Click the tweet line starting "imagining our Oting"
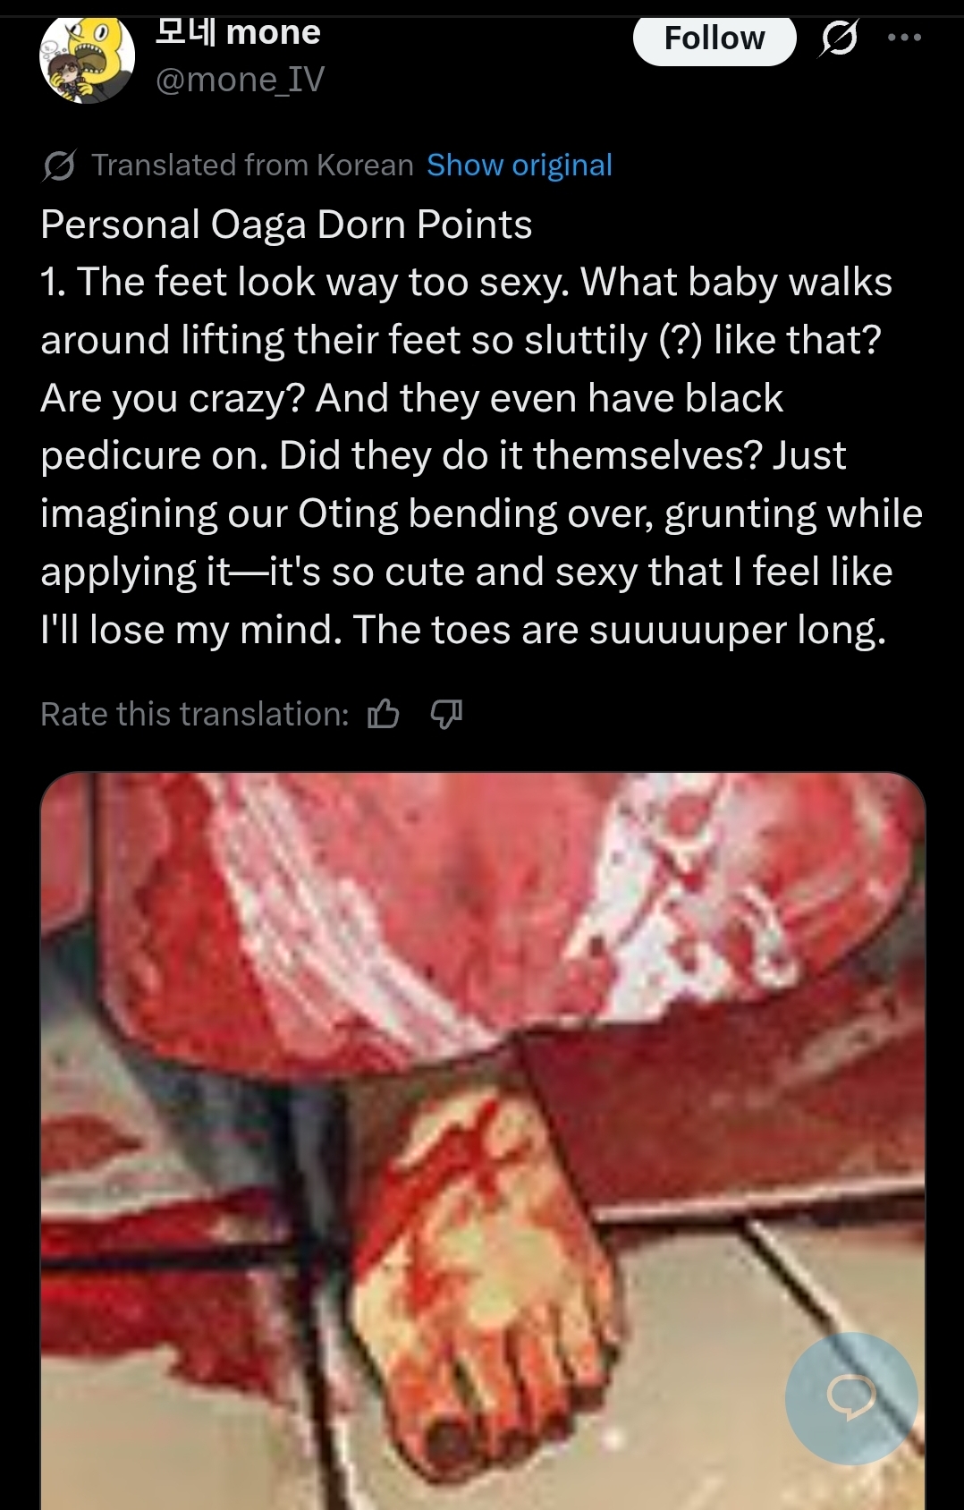Image resolution: width=964 pixels, height=1510 pixels. [x=481, y=513]
